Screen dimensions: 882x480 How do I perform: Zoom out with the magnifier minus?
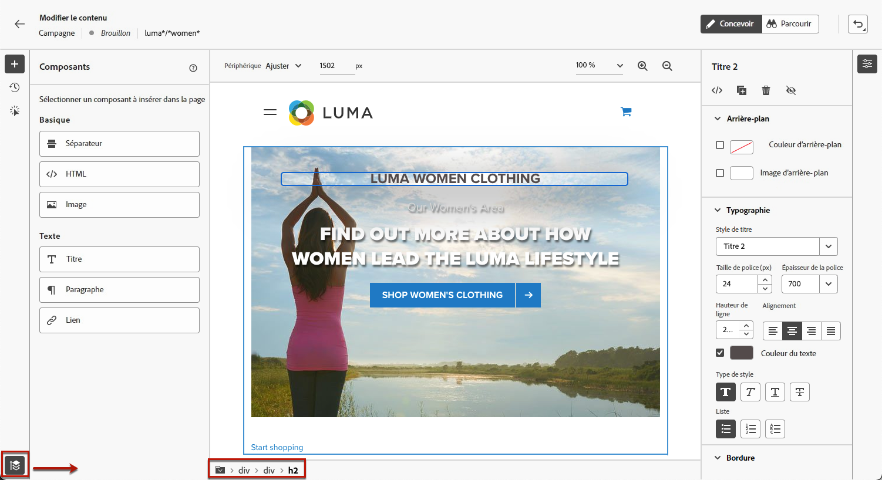tap(667, 66)
